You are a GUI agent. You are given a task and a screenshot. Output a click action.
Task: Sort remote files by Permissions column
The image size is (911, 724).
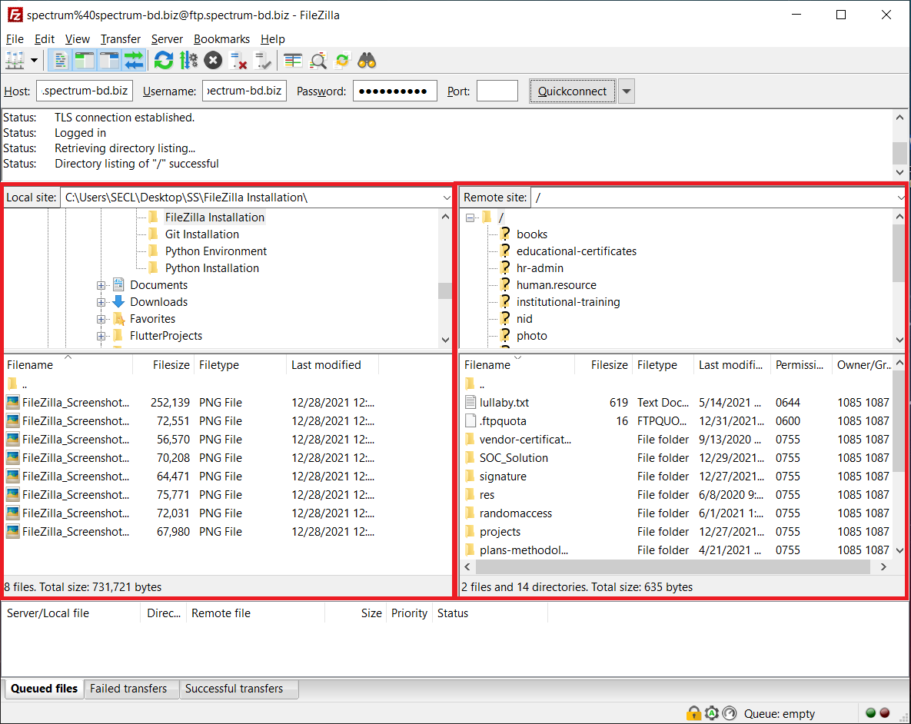click(x=800, y=365)
